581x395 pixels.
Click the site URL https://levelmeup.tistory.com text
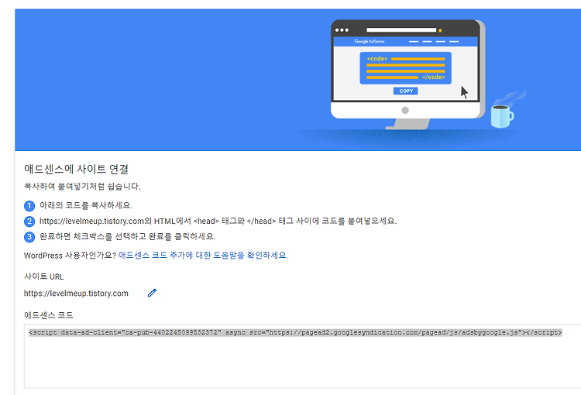(x=77, y=294)
